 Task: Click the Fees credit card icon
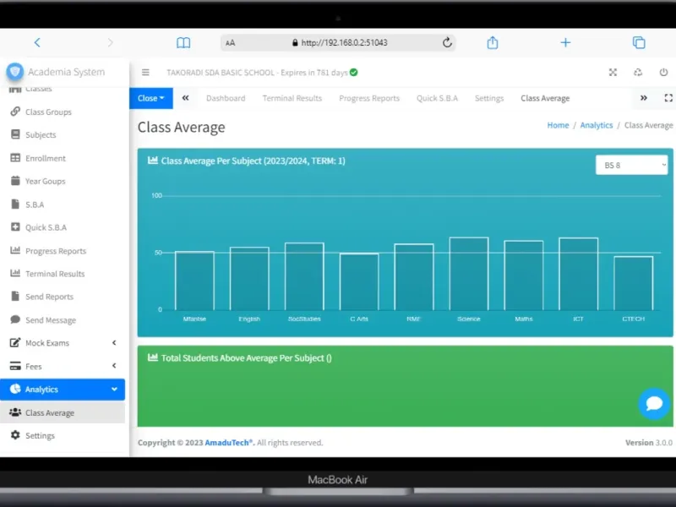(x=15, y=366)
